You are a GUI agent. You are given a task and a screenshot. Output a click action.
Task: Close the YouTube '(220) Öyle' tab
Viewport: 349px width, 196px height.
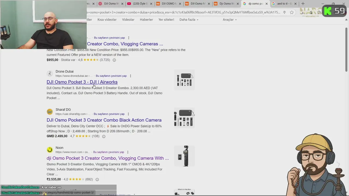pyautogui.click(x=151, y=4)
